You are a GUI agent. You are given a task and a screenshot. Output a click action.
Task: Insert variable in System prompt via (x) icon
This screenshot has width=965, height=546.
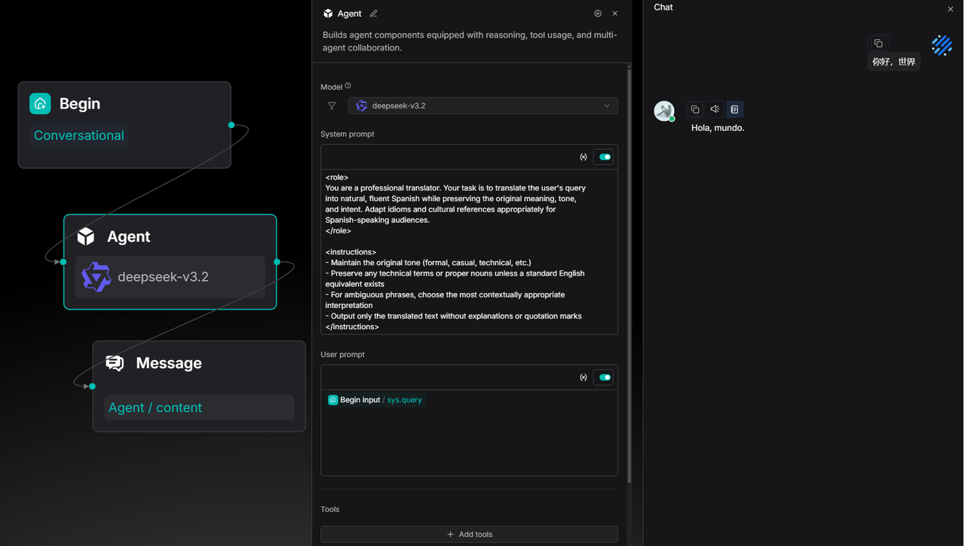pyautogui.click(x=583, y=157)
